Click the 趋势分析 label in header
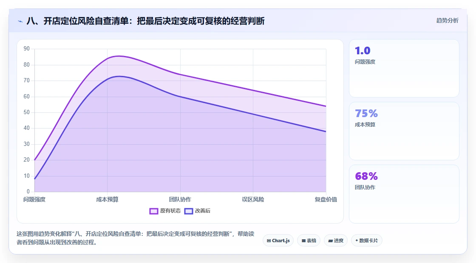 click(448, 21)
